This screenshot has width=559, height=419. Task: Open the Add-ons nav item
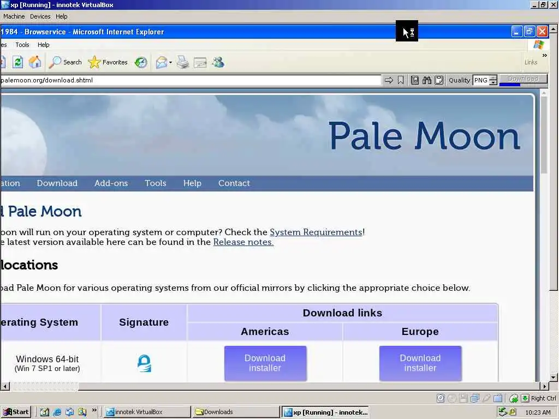(x=111, y=183)
